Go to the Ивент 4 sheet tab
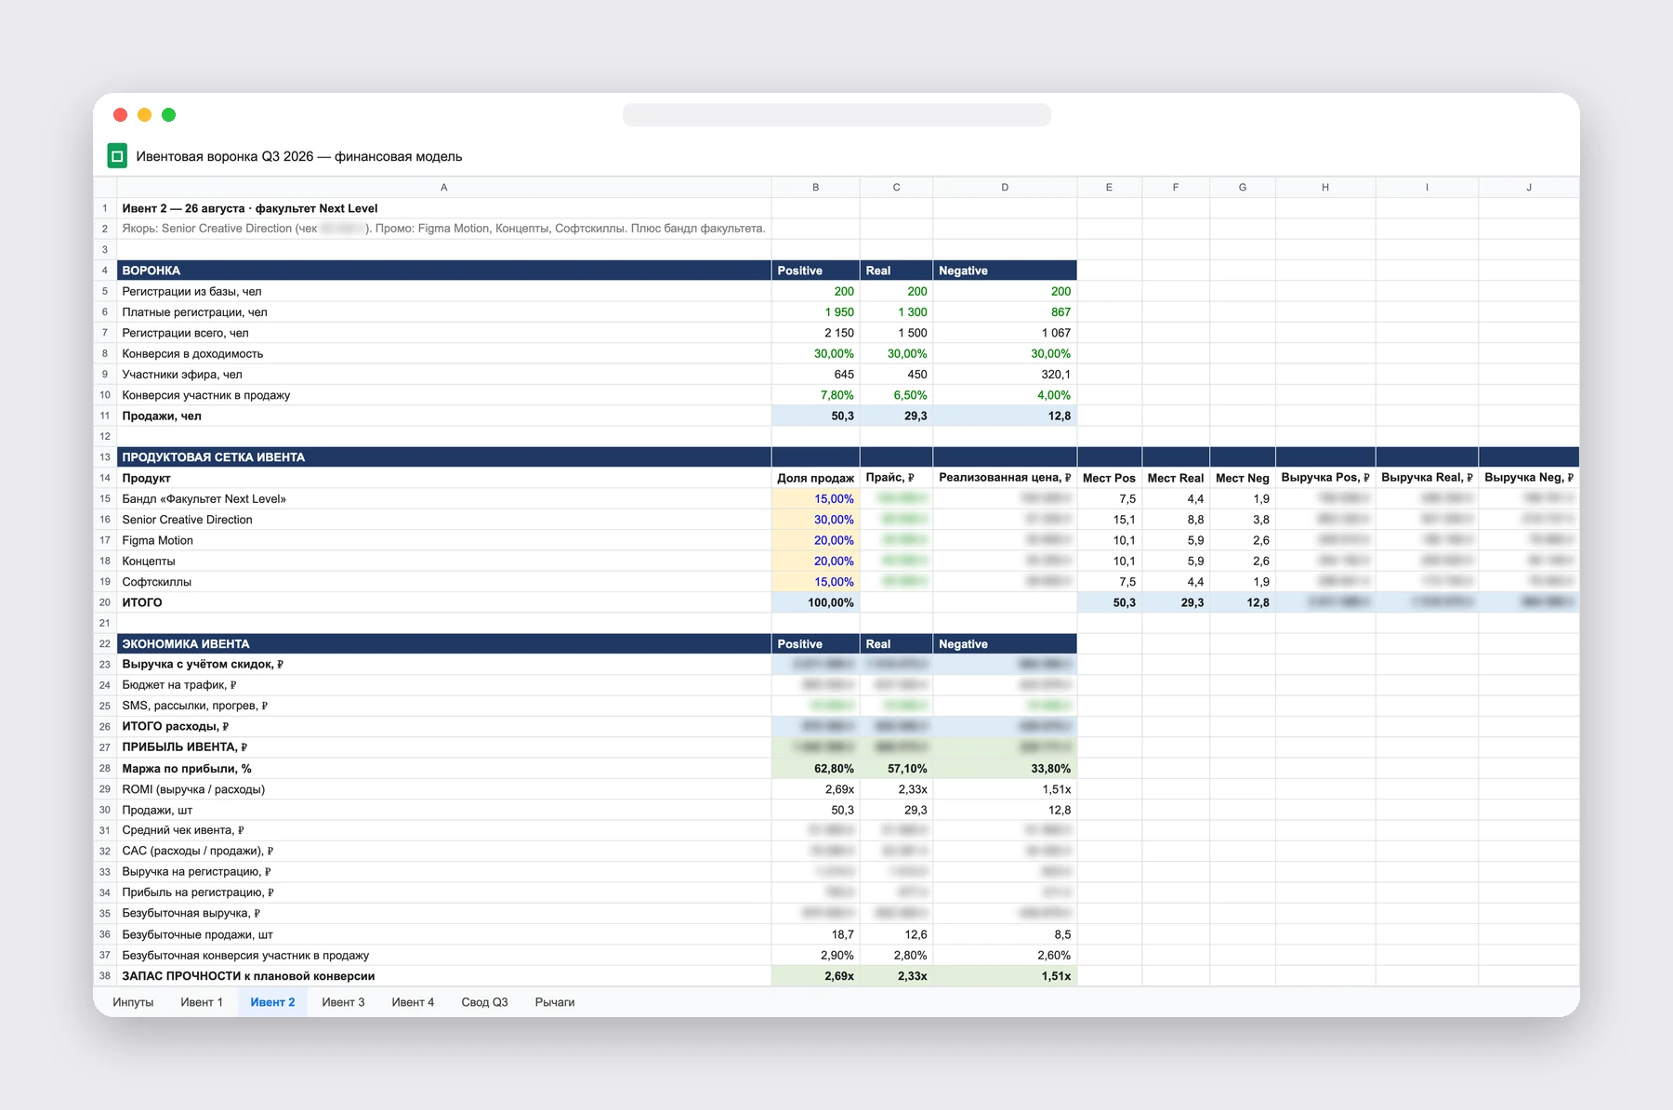 tap(413, 1002)
